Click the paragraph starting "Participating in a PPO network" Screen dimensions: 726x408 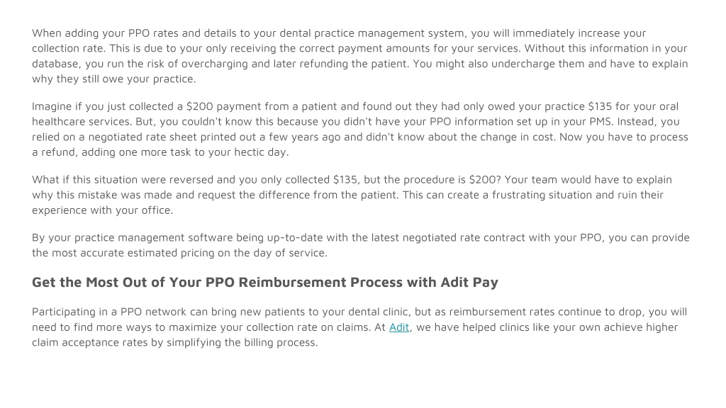coord(359,327)
